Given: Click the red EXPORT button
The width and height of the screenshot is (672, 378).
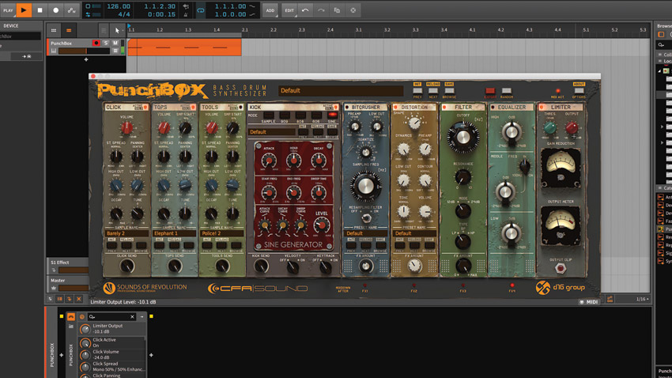Looking at the screenshot, I should [x=490, y=91].
